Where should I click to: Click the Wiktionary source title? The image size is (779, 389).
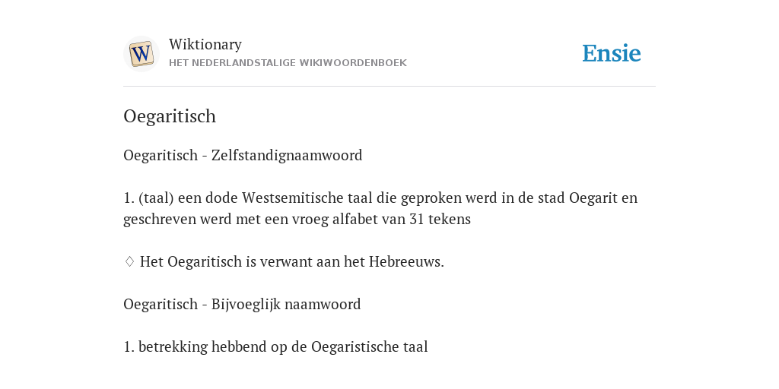tap(205, 44)
